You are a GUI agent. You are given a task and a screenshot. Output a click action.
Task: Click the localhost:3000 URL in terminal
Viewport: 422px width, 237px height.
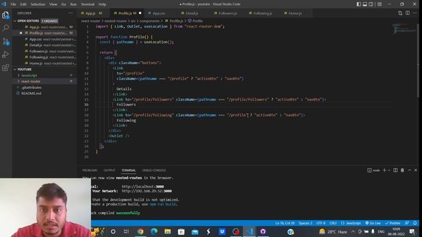coord(142,186)
